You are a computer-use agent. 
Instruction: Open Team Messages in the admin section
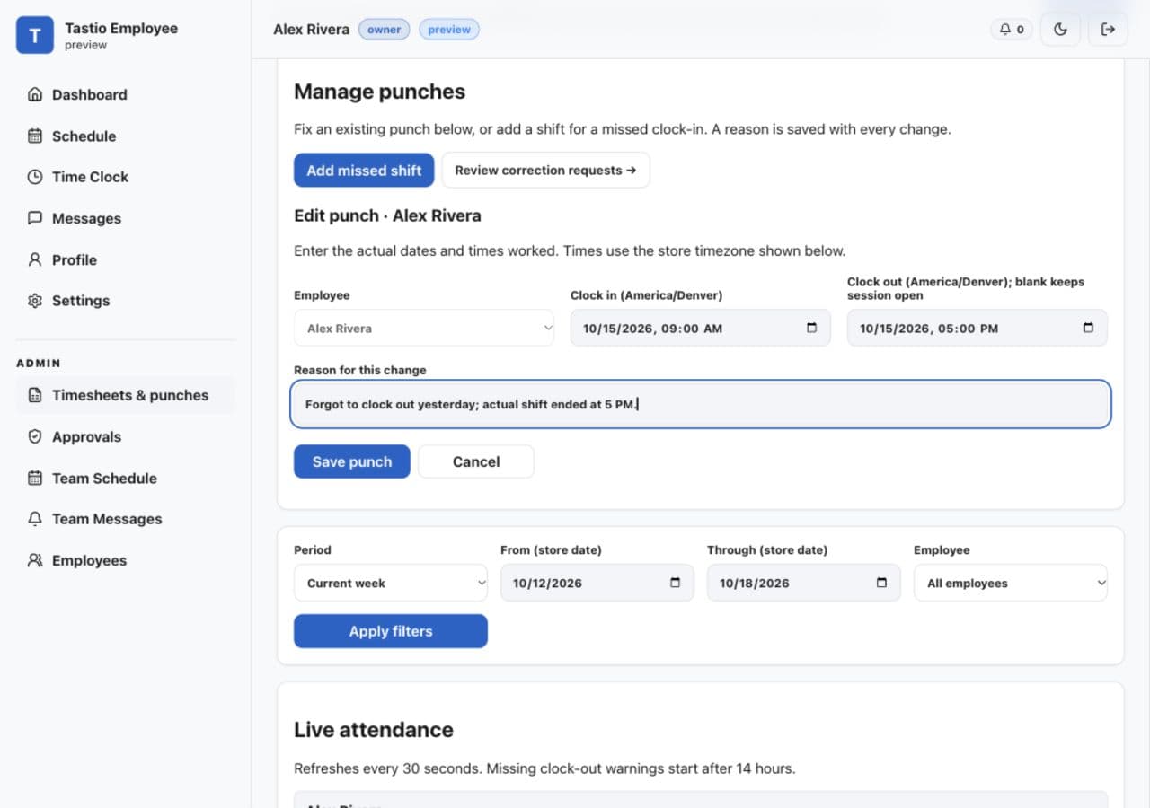126,519
